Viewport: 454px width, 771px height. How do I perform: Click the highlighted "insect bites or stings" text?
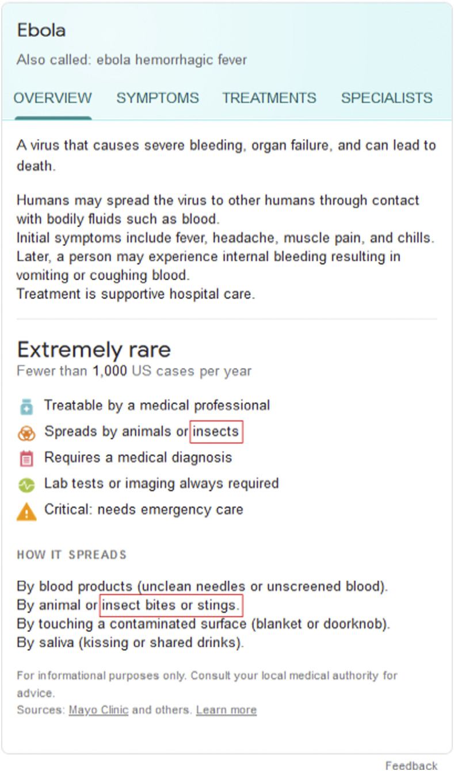(171, 605)
